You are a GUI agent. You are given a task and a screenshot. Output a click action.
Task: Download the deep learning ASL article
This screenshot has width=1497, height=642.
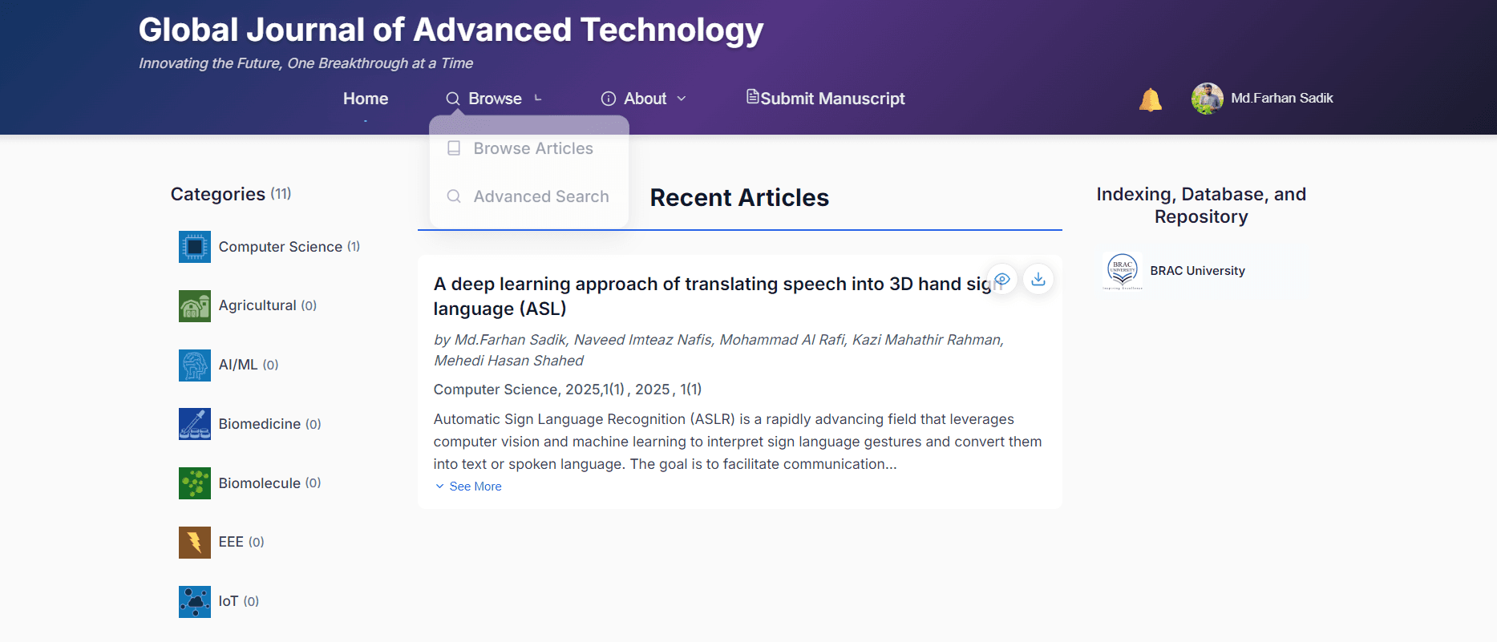(1038, 279)
